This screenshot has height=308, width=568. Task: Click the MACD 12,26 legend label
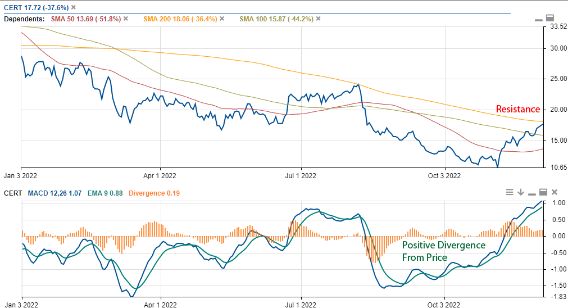54,193
